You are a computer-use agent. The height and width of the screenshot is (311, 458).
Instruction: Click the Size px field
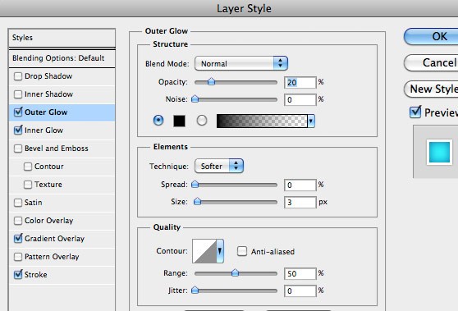click(300, 203)
